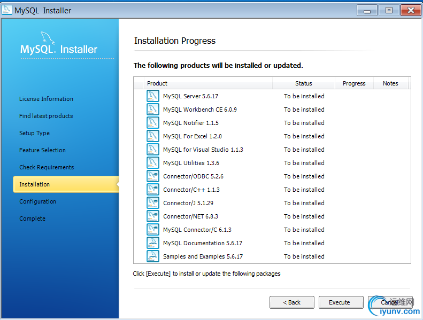Click the MySQL Notifier 1.1.5 icon
This screenshot has width=423, height=320.
[153, 123]
